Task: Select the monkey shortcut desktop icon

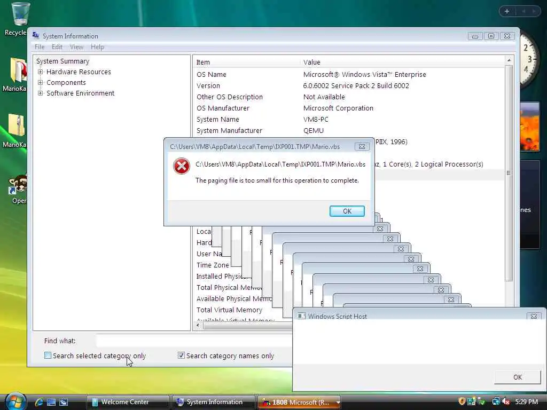Action: coord(18,190)
